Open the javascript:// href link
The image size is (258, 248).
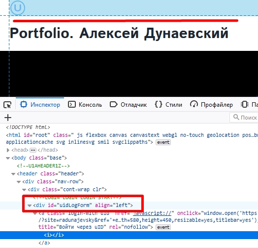tap(152, 213)
